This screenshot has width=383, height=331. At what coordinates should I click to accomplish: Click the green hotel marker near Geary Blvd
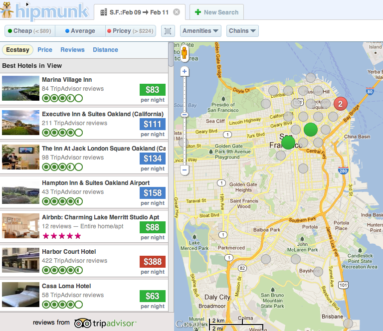pyautogui.click(x=311, y=130)
